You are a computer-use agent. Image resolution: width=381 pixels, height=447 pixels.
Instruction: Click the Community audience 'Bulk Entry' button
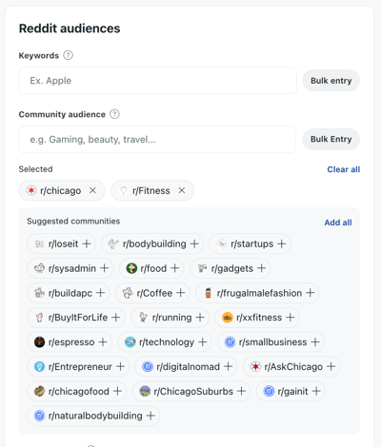[331, 139]
